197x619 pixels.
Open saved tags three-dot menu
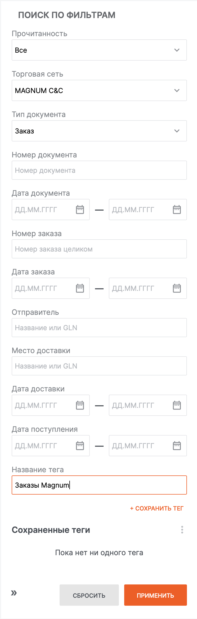(182, 530)
